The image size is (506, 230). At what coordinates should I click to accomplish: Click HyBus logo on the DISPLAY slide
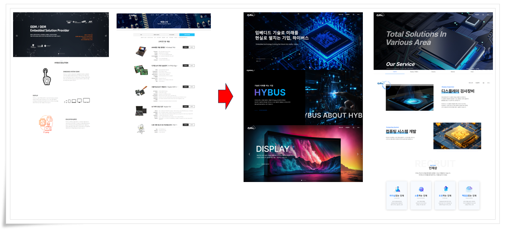251,128
